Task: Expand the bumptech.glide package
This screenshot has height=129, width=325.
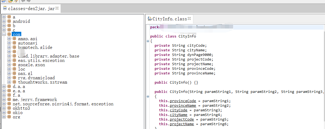Action: 9,47
